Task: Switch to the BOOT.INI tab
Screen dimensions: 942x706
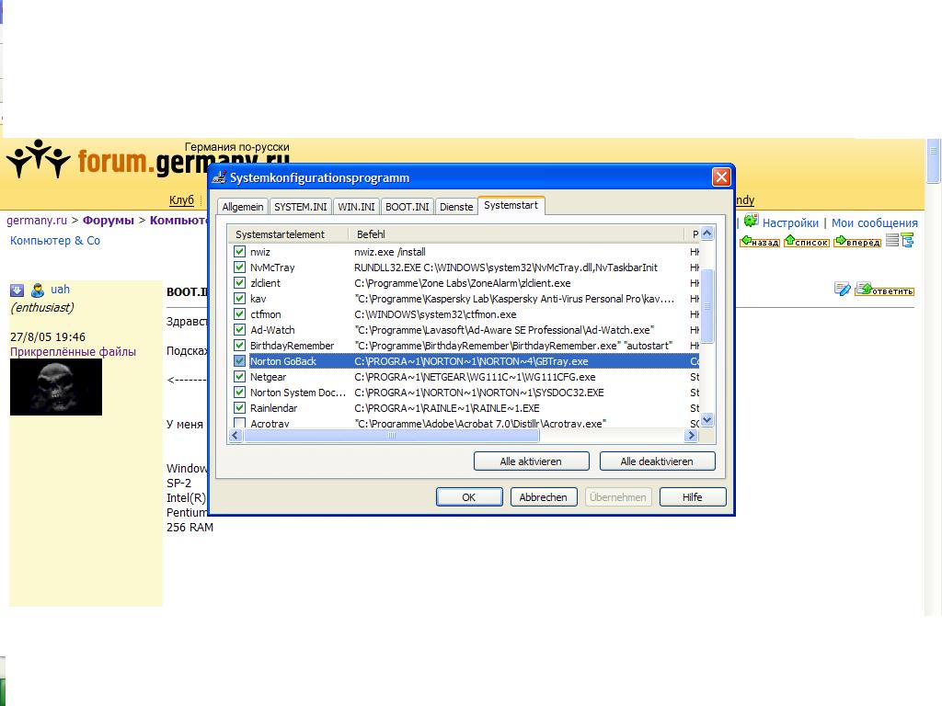Action: (x=407, y=207)
